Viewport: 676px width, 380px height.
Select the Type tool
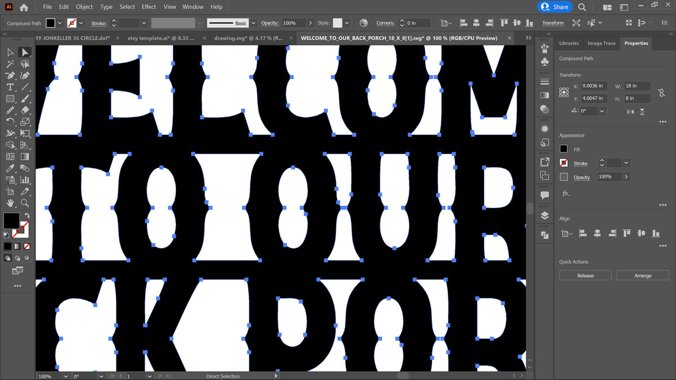point(10,87)
